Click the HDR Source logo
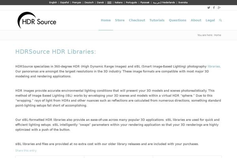237x158 pixels. [x=37, y=20]
